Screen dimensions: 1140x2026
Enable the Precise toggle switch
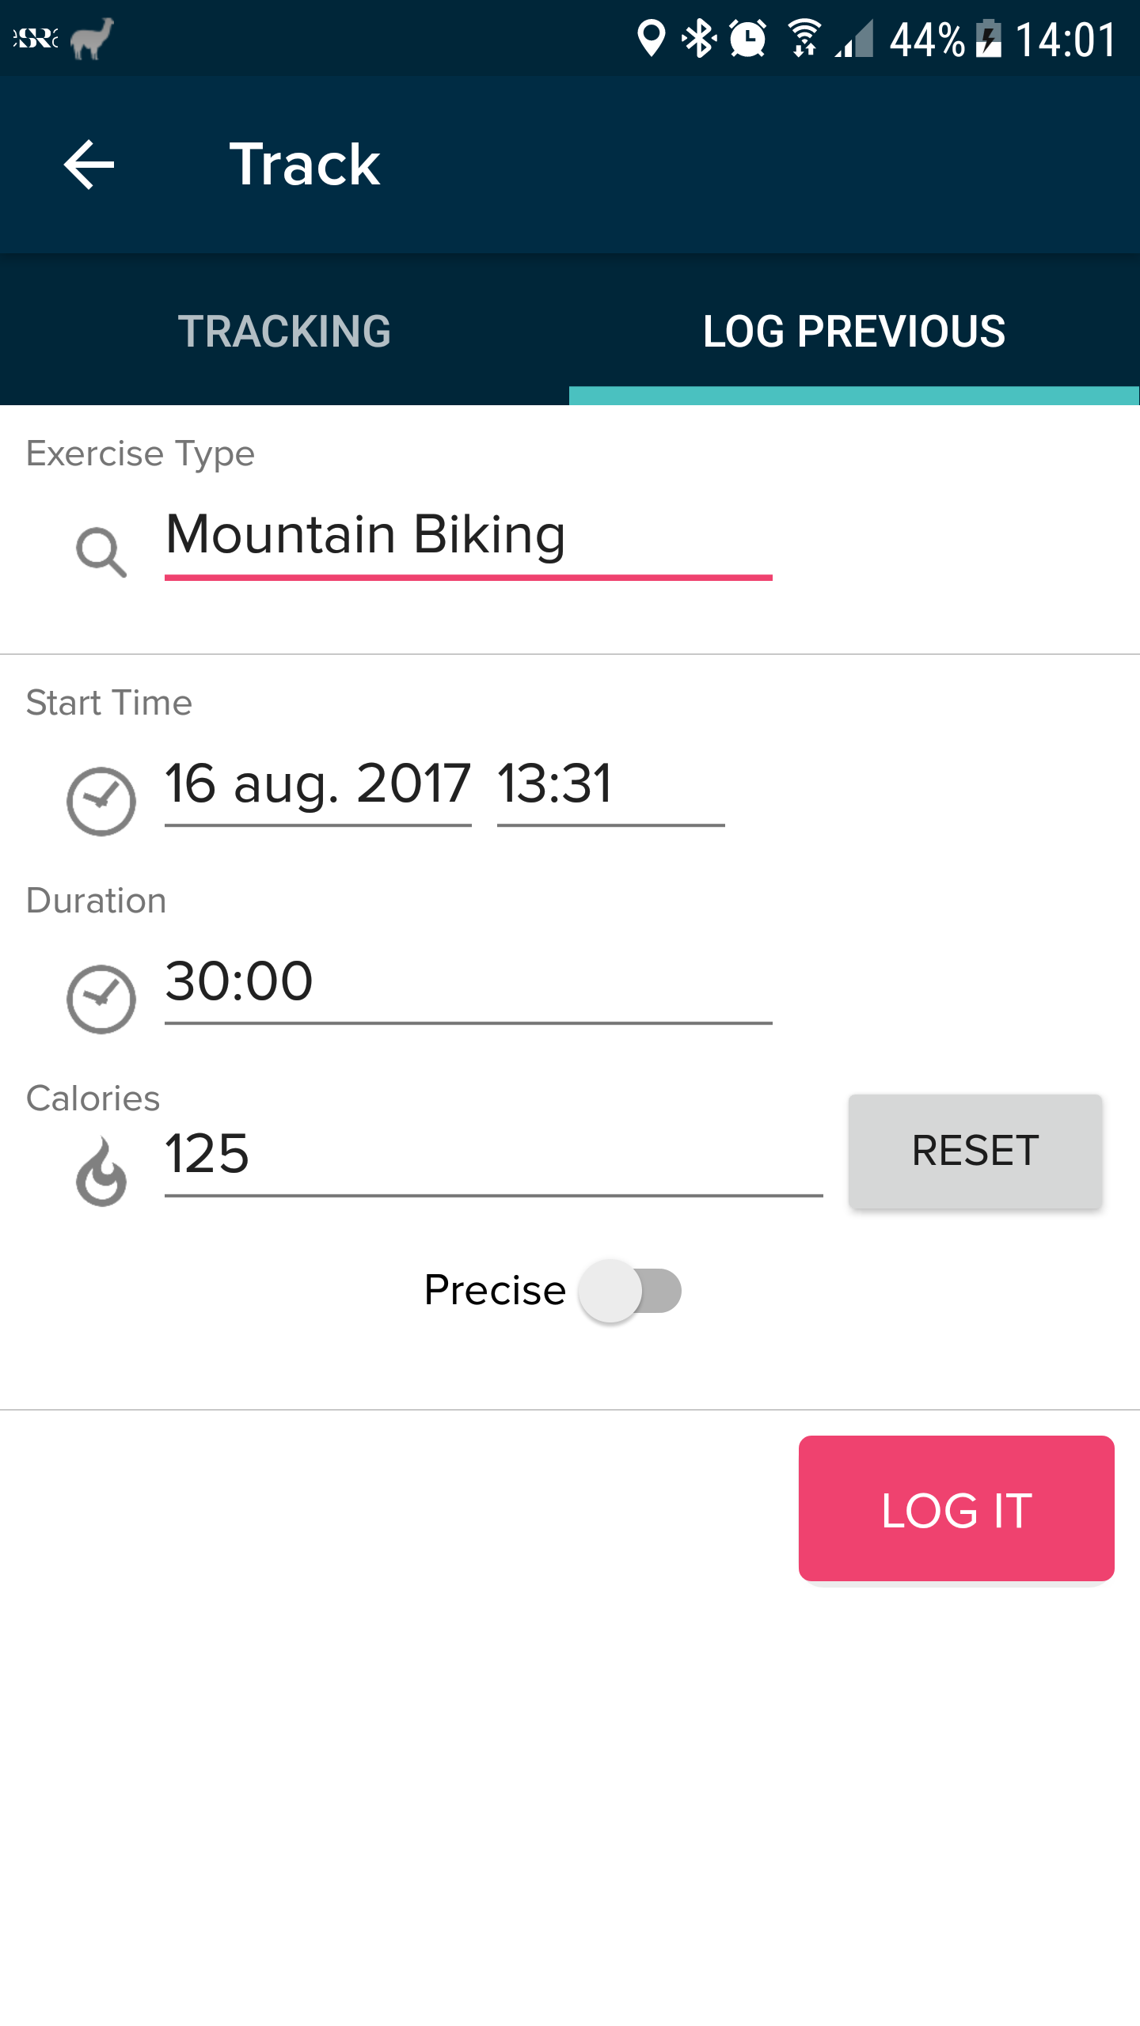coord(630,1291)
